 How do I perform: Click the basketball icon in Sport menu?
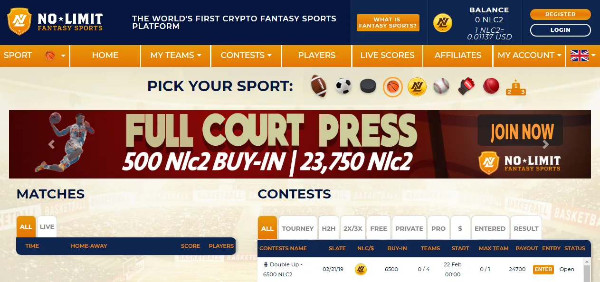(x=50, y=56)
